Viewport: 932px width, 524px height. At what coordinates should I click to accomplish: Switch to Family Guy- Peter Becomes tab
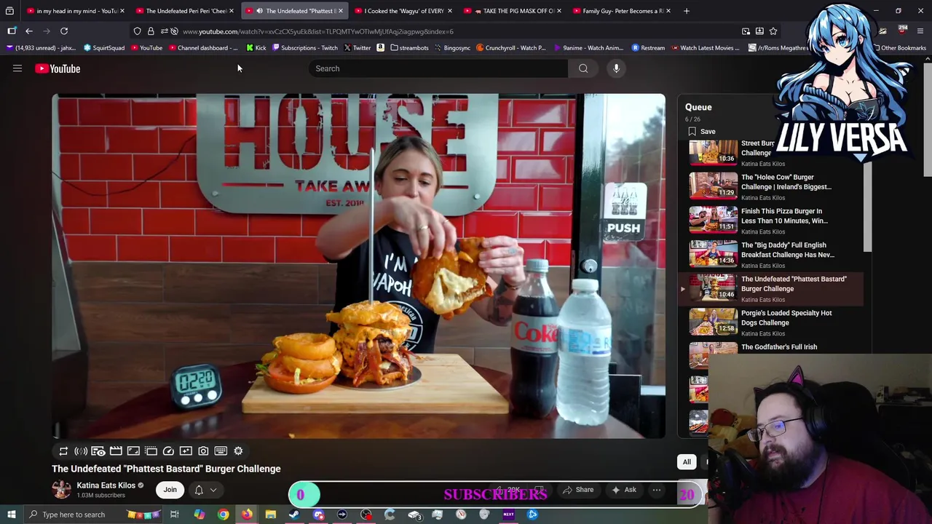(x=622, y=11)
